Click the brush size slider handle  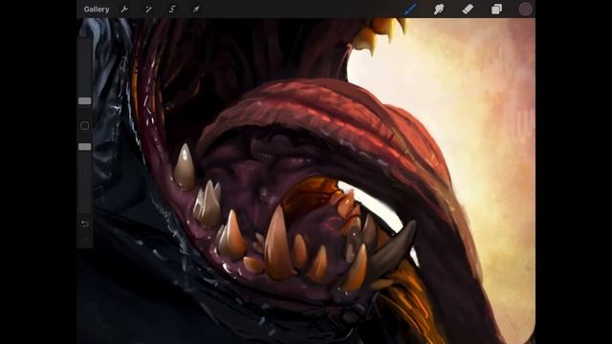tap(85, 101)
